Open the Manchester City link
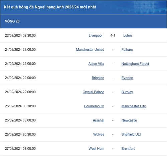This screenshot has width=167, height=156. (134, 106)
